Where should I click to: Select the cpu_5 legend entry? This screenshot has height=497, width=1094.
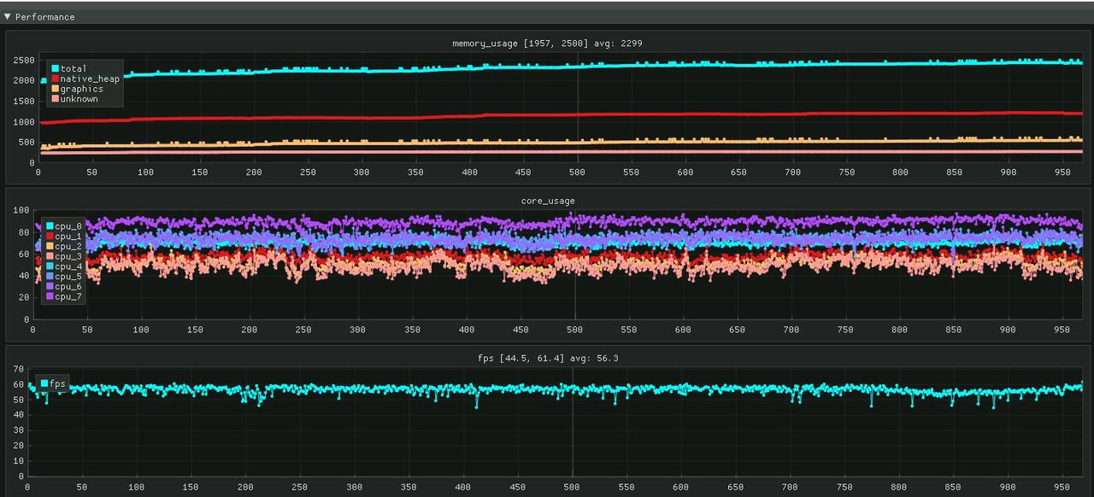[68, 277]
